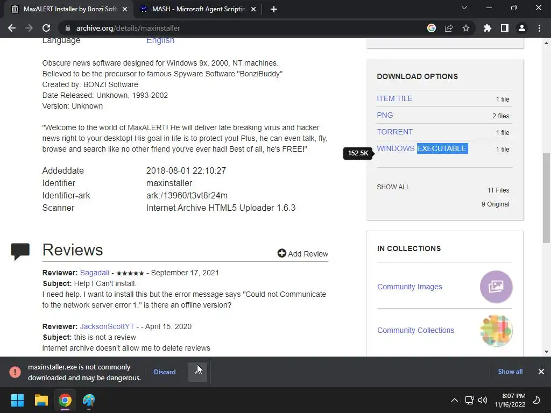The width and height of the screenshot is (551, 413).
Task: Open a new browser tab
Action: pos(274,10)
